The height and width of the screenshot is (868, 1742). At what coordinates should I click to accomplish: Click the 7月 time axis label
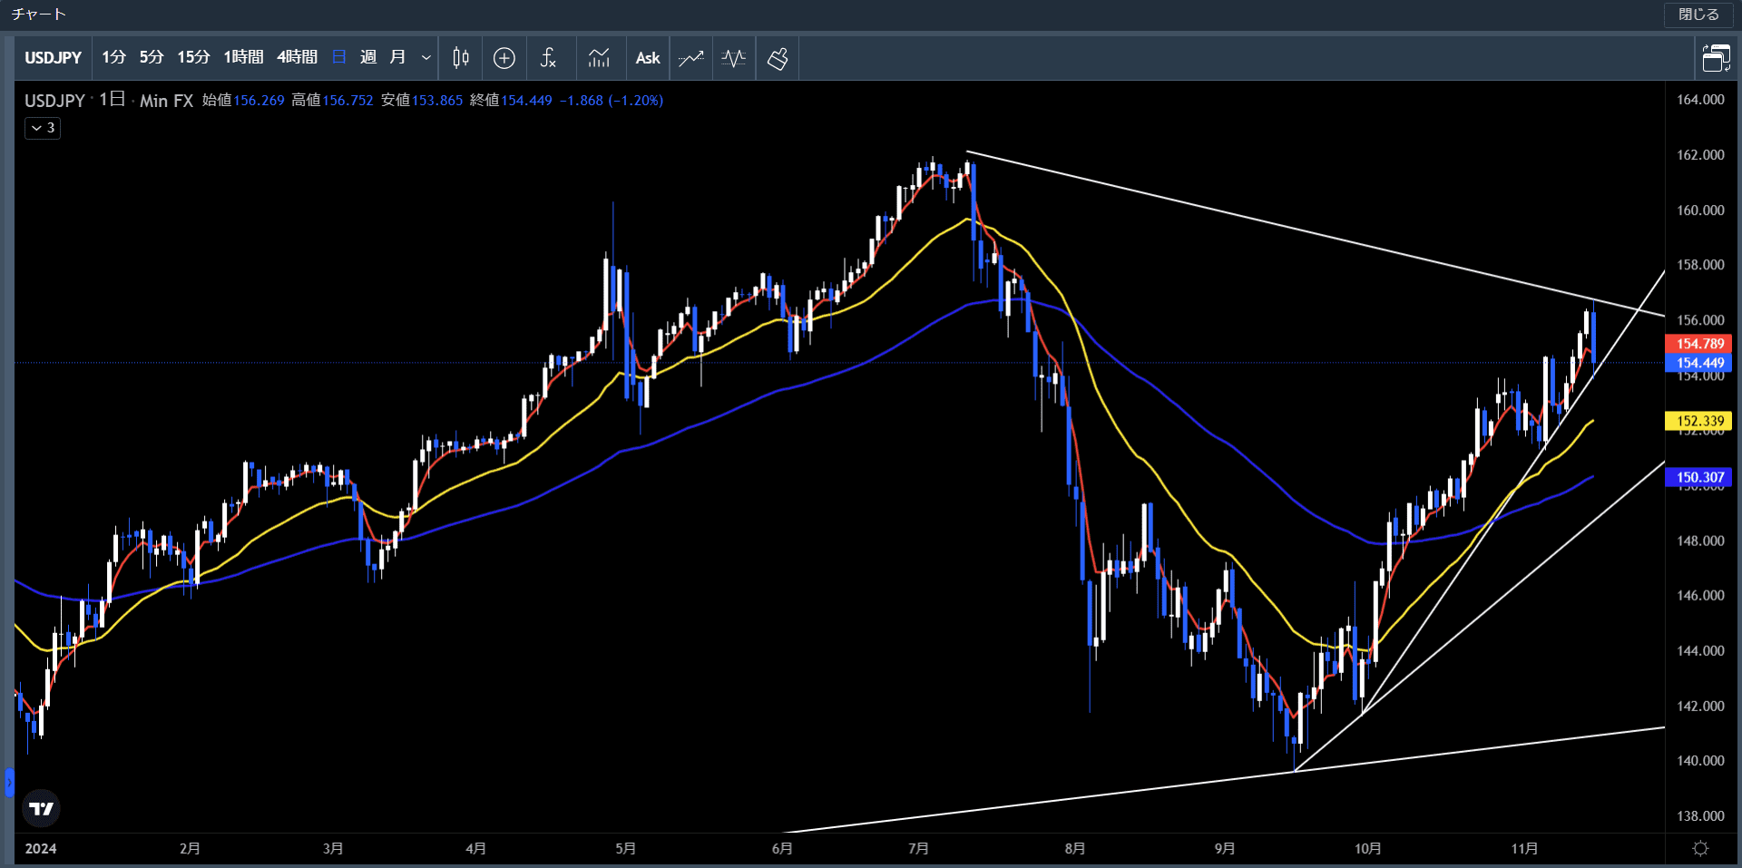918,849
